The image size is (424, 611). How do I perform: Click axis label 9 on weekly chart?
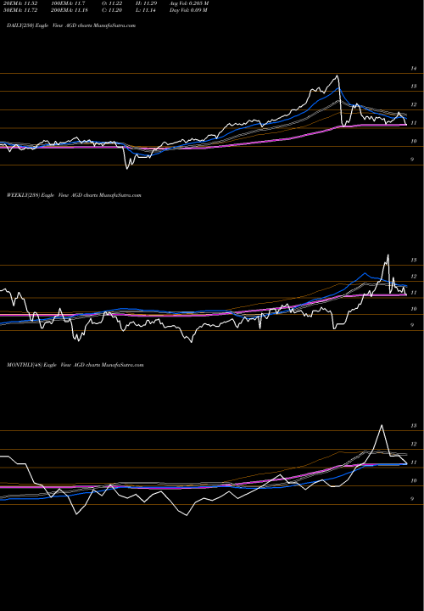tap(412, 325)
